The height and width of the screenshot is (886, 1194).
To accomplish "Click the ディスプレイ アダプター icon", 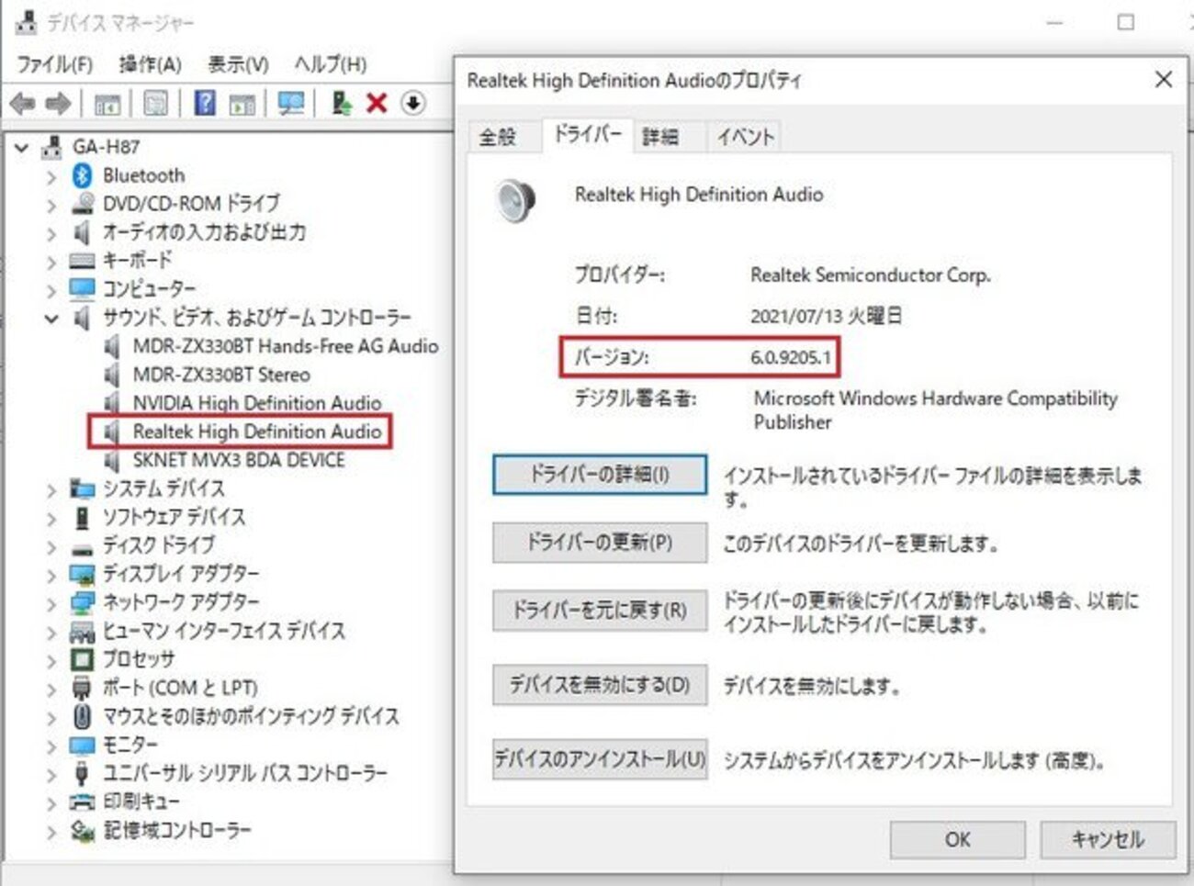I will 83,574.
